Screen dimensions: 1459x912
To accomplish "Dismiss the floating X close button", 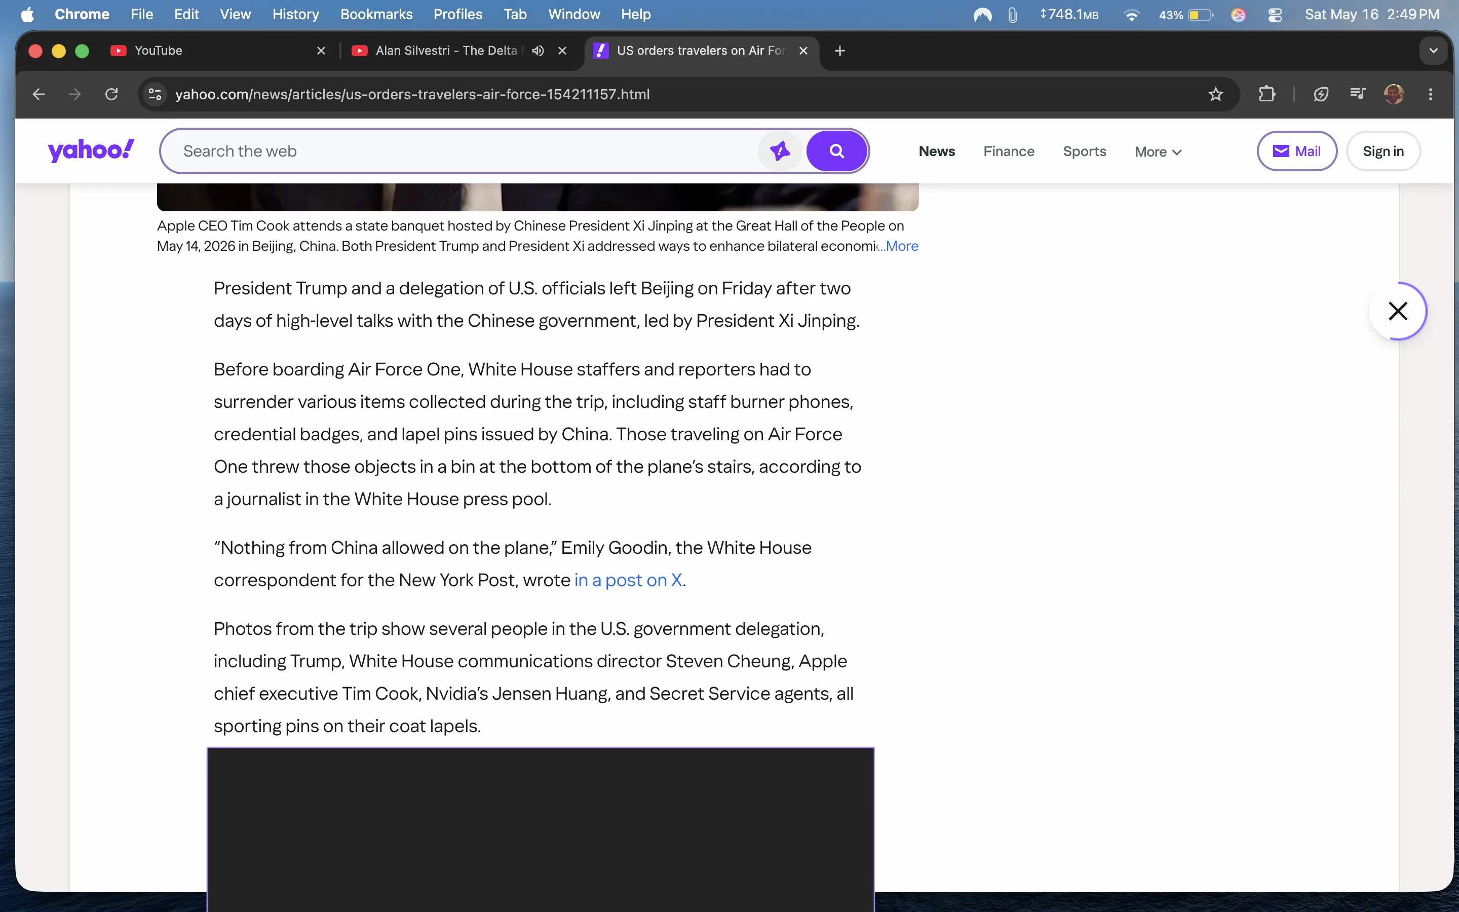I will point(1398,311).
